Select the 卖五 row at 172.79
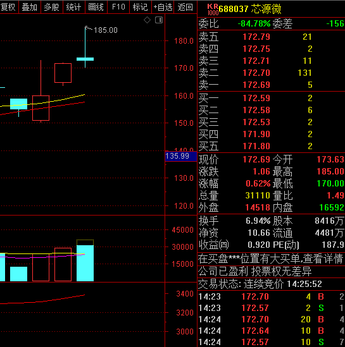 271,37
